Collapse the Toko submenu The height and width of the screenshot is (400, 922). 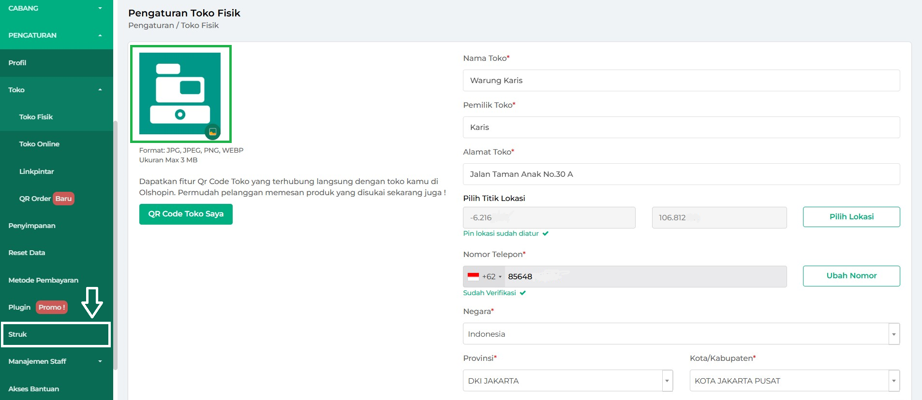click(x=57, y=90)
